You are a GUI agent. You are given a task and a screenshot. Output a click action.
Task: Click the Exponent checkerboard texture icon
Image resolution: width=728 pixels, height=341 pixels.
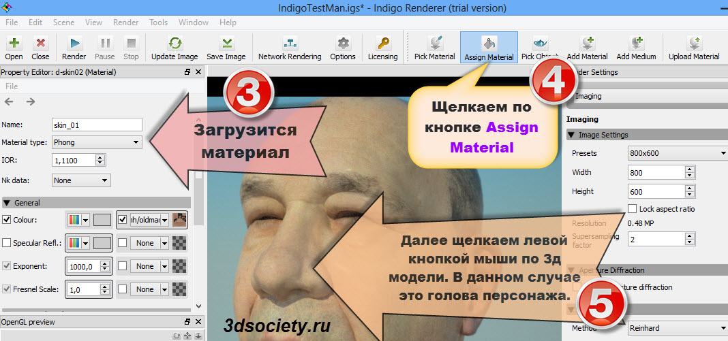pyautogui.click(x=180, y=266)
